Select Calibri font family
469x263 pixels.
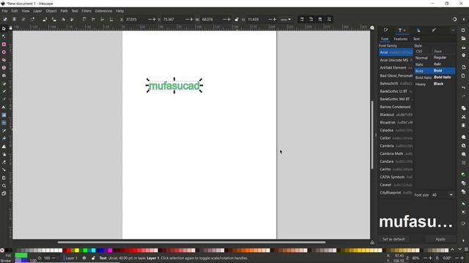[x=396, y=138]
